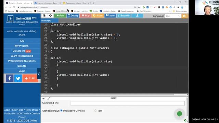Bookmark this page with star icon
This screenshot has height=123, width=219.
click(x=139, y=7)
